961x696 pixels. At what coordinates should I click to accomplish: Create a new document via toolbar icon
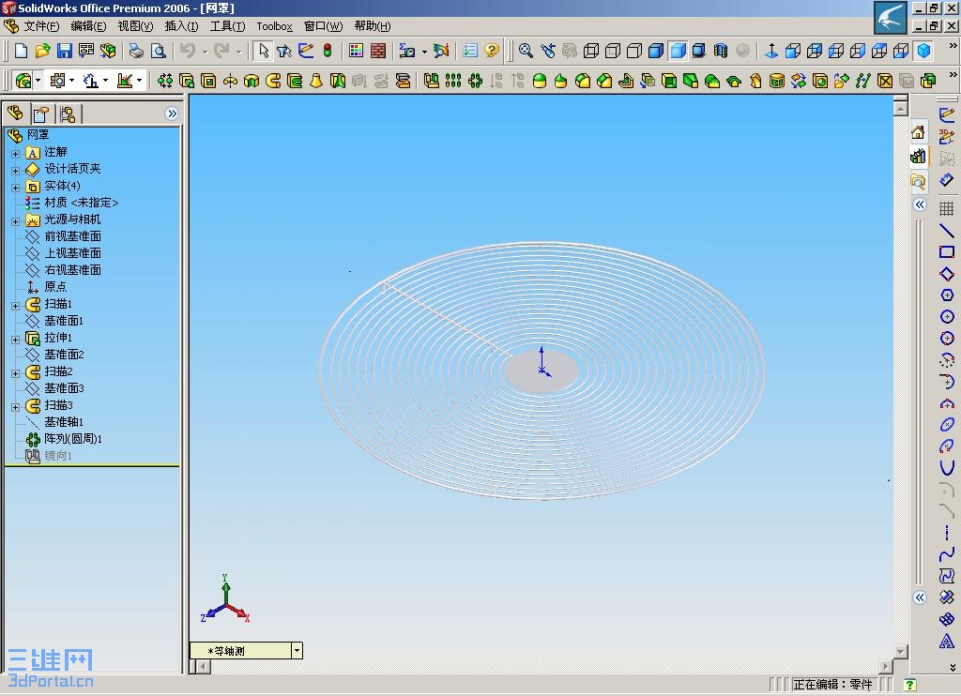pos(21,51)
